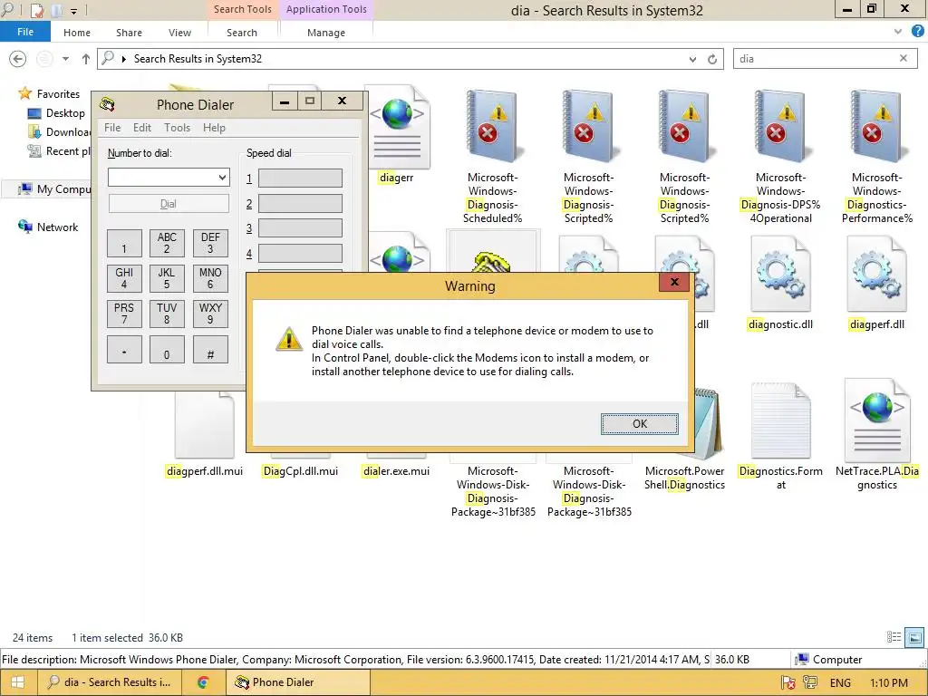Open the Phone Dialer File menu
The height and width of the screenshot is (696, 928).
point(112,128)
